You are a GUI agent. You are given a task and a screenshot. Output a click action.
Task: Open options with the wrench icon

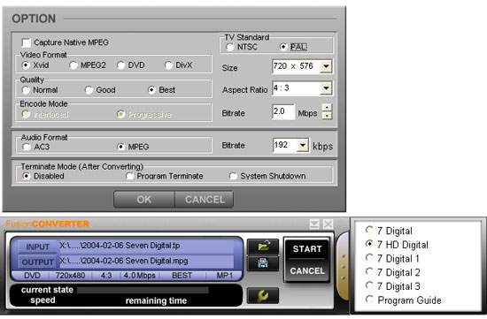[263, 295]
